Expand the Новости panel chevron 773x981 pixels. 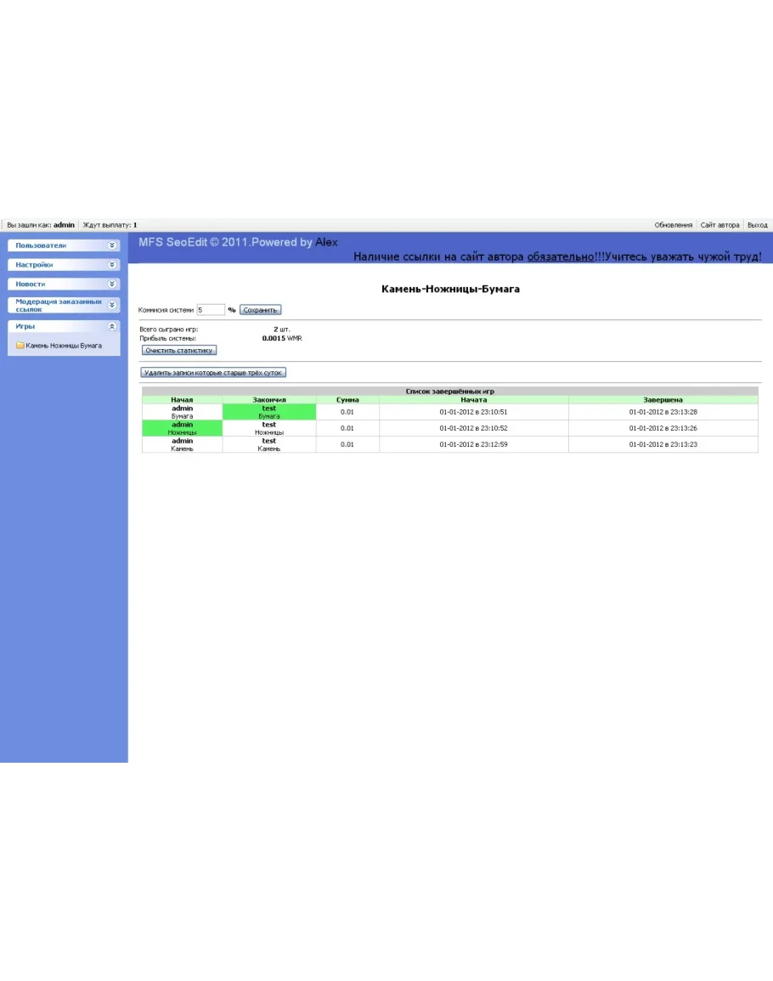pyautogui.click(x=112, y=285)
